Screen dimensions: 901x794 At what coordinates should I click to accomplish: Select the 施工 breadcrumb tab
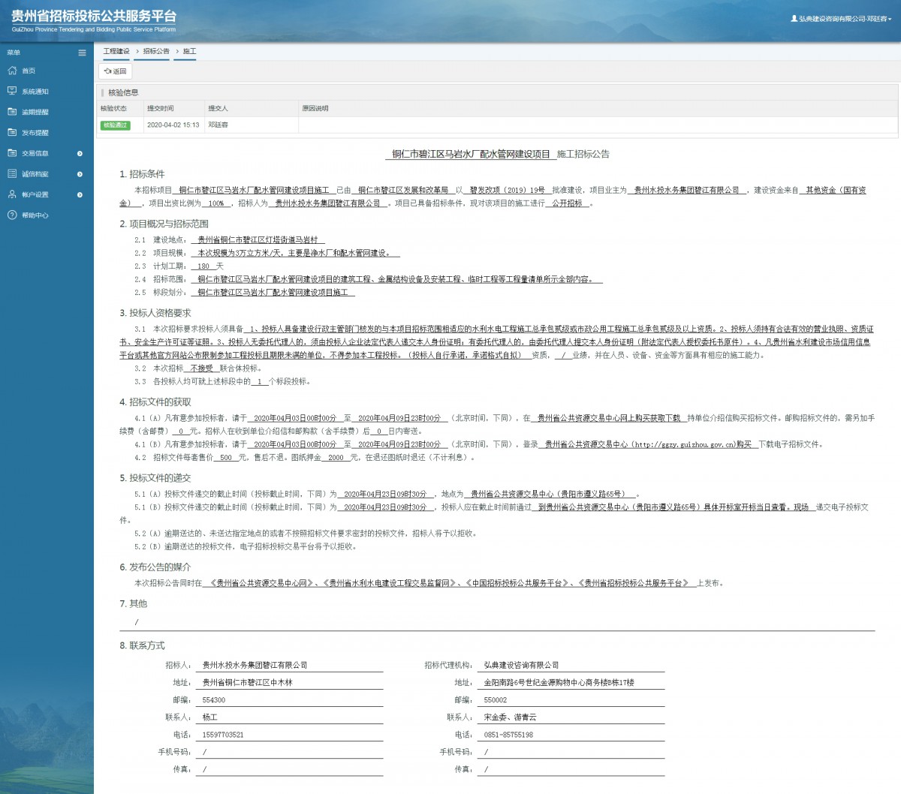(189, 52)
